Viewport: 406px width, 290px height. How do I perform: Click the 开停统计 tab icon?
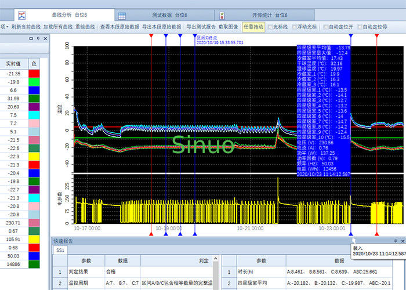click(224, 14)
